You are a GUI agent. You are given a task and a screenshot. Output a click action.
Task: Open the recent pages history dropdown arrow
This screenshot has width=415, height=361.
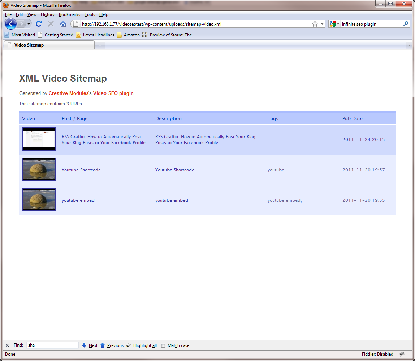pyautogui.click(x=29, y=24)
